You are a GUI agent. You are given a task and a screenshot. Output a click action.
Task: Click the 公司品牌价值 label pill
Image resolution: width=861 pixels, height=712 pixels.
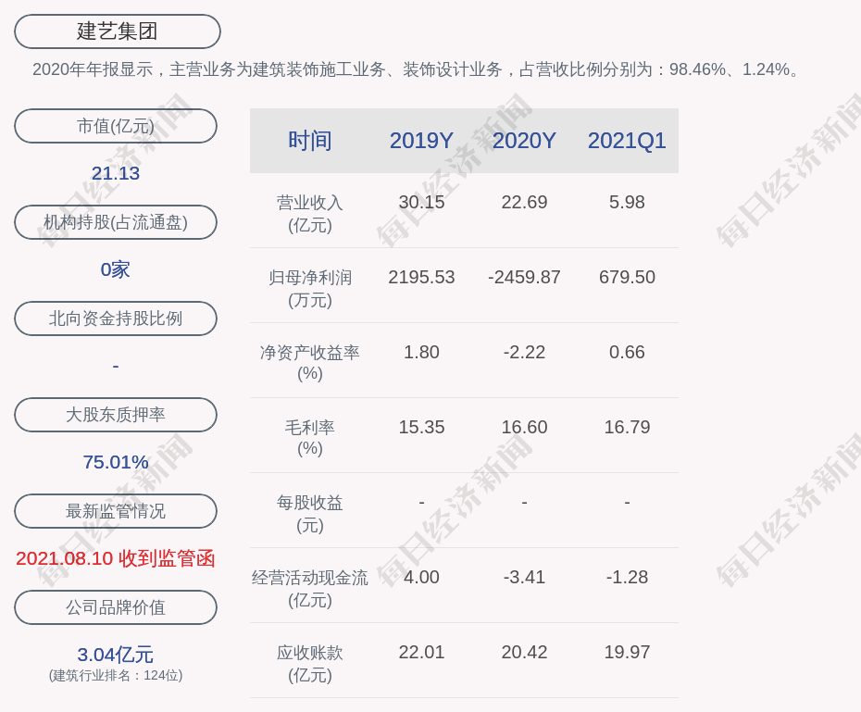(x=116, y=607)
